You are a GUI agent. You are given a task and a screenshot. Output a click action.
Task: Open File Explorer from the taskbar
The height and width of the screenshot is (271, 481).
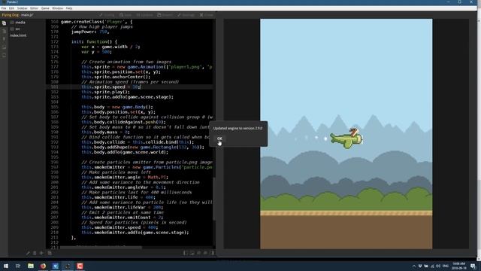coord(31,266)
